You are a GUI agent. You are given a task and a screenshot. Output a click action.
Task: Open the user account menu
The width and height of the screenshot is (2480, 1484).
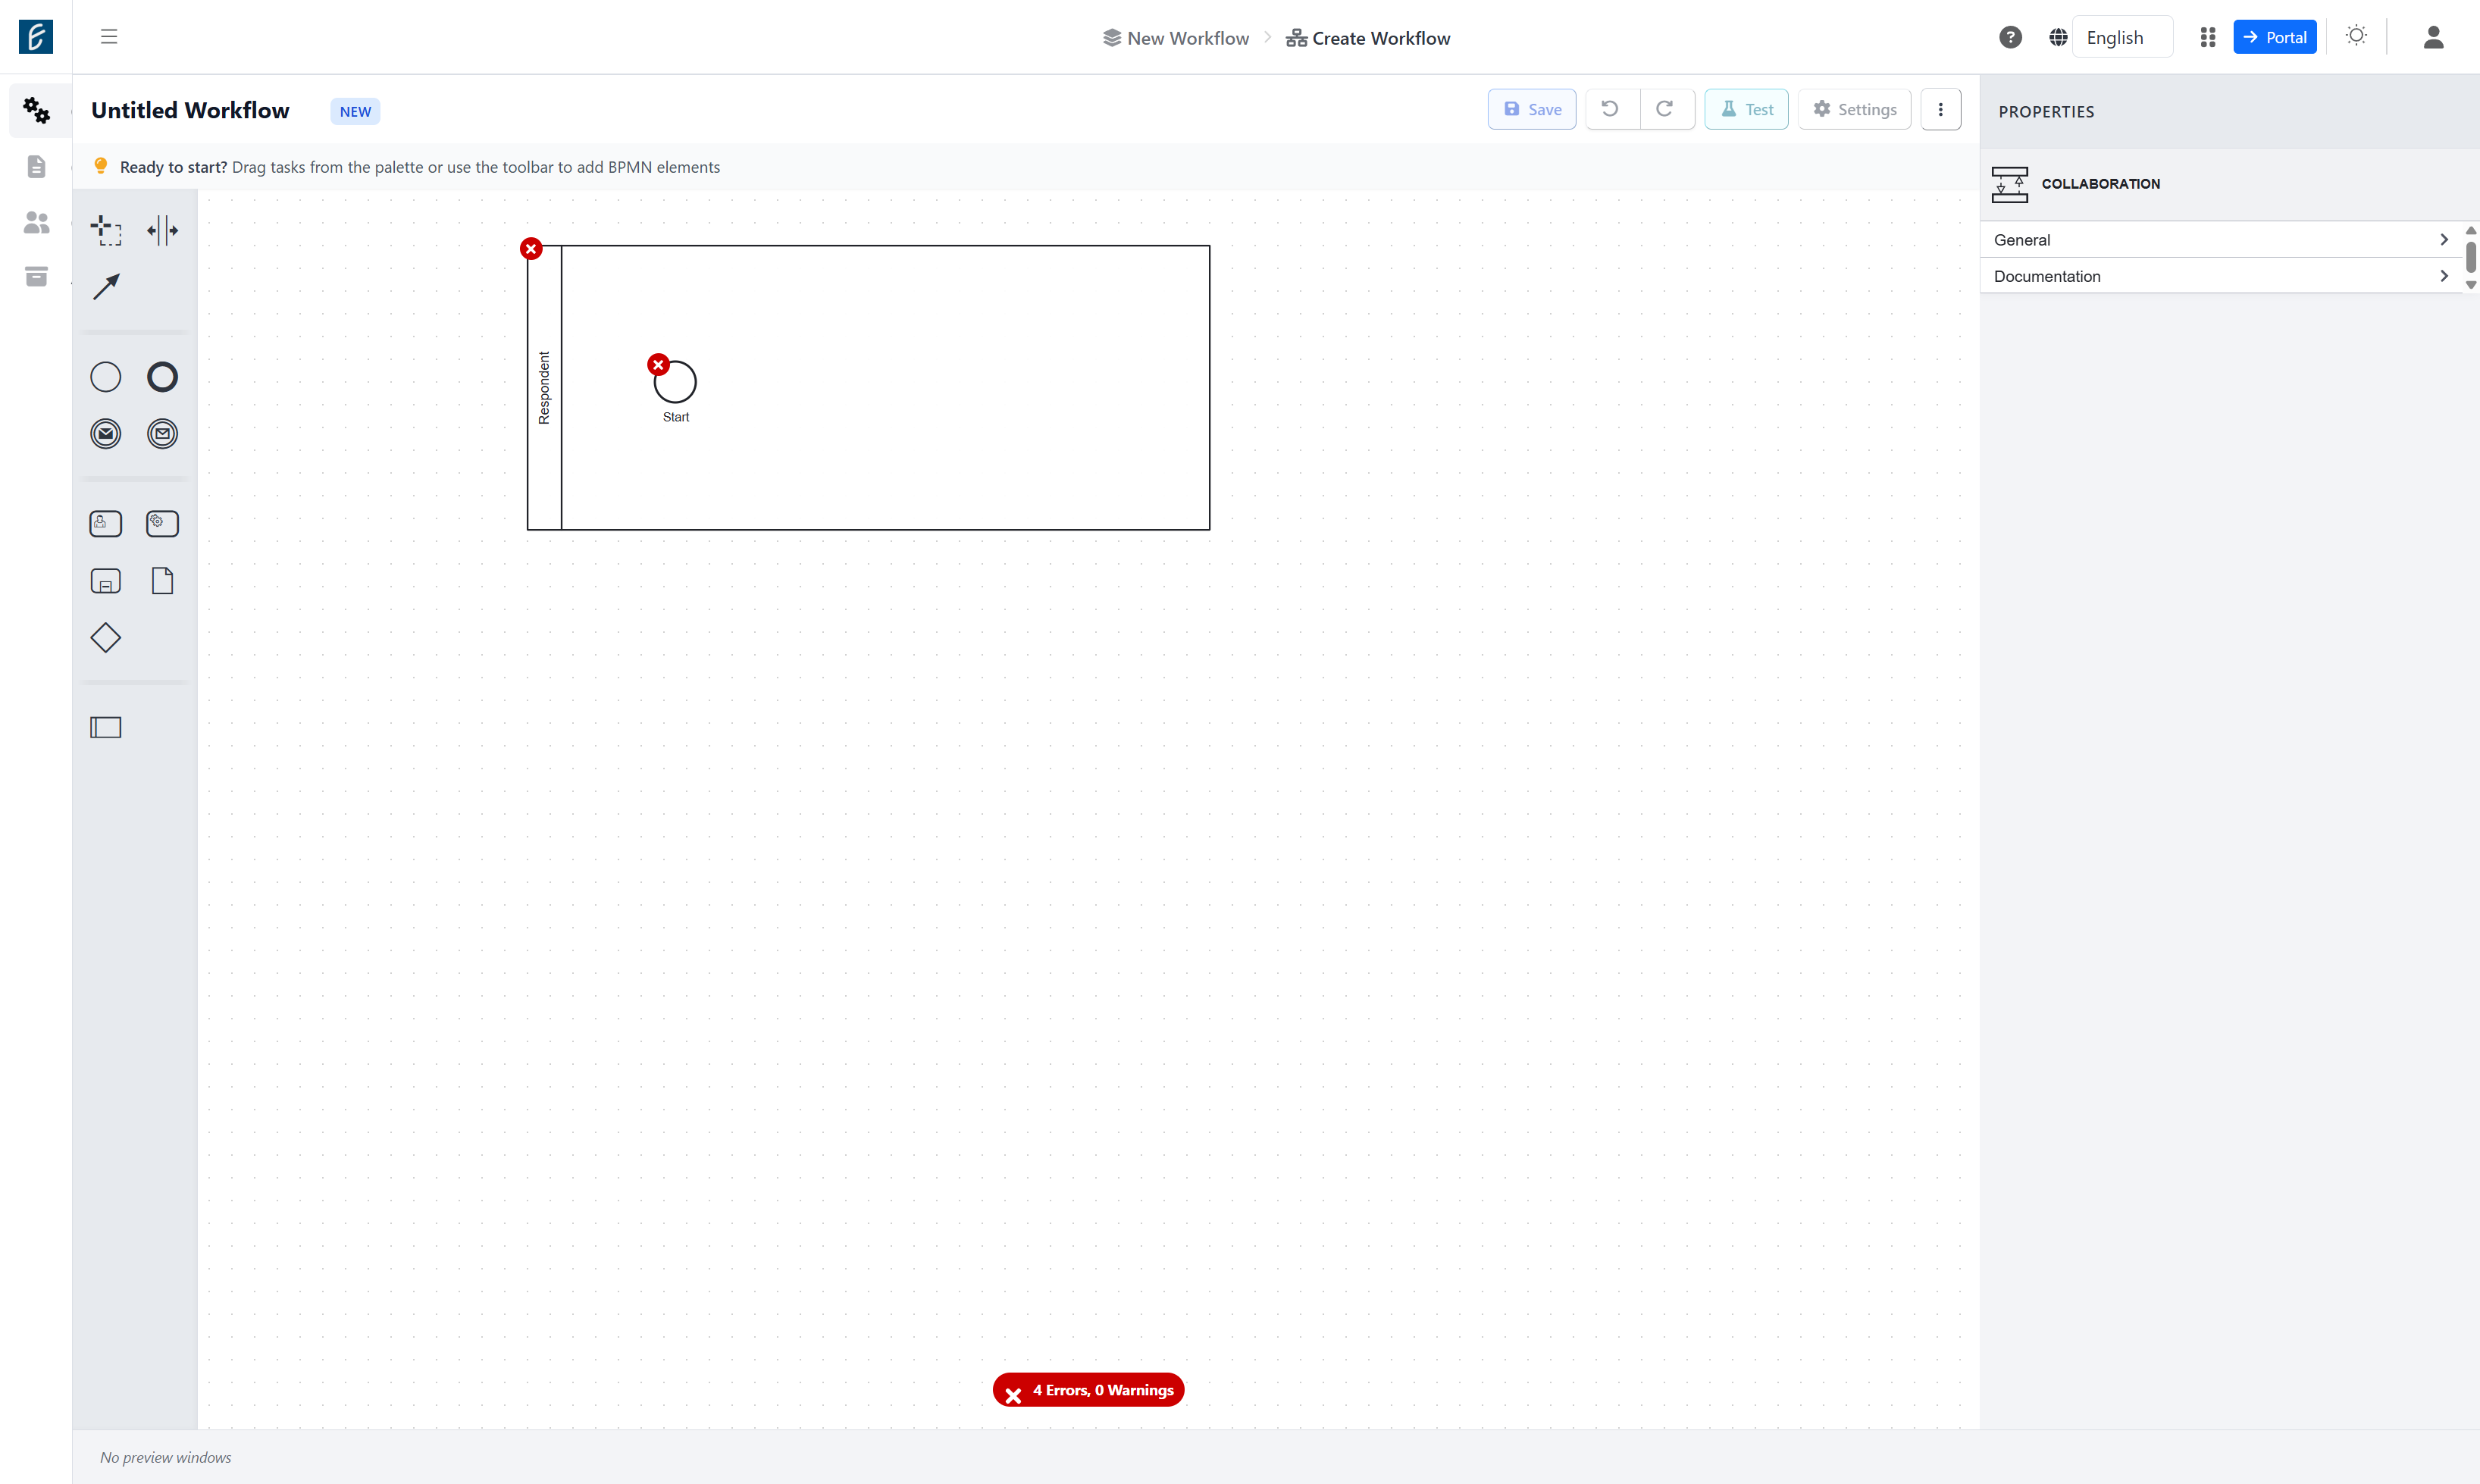(2433, 37)
